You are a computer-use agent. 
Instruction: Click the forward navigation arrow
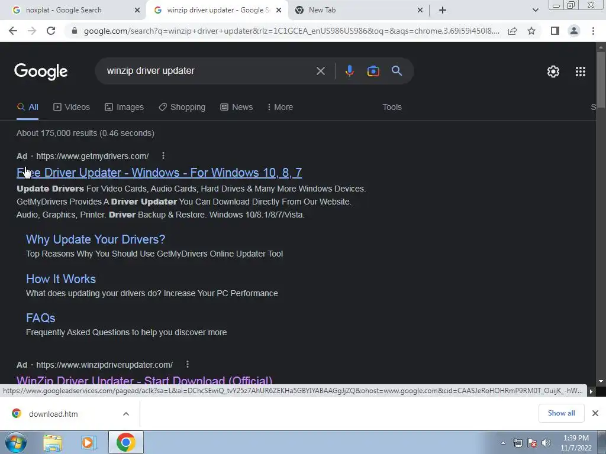[x=32, y=31]
